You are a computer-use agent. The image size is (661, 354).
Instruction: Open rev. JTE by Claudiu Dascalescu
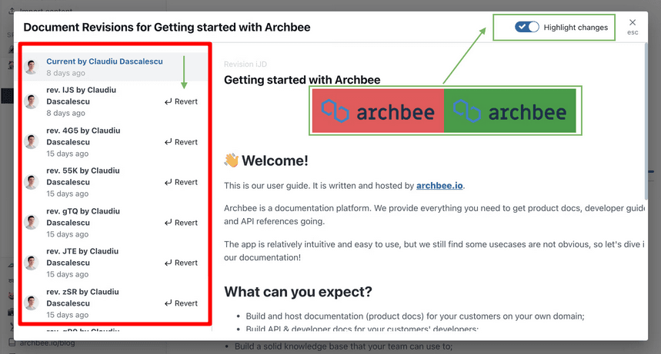tap(82, 256)
